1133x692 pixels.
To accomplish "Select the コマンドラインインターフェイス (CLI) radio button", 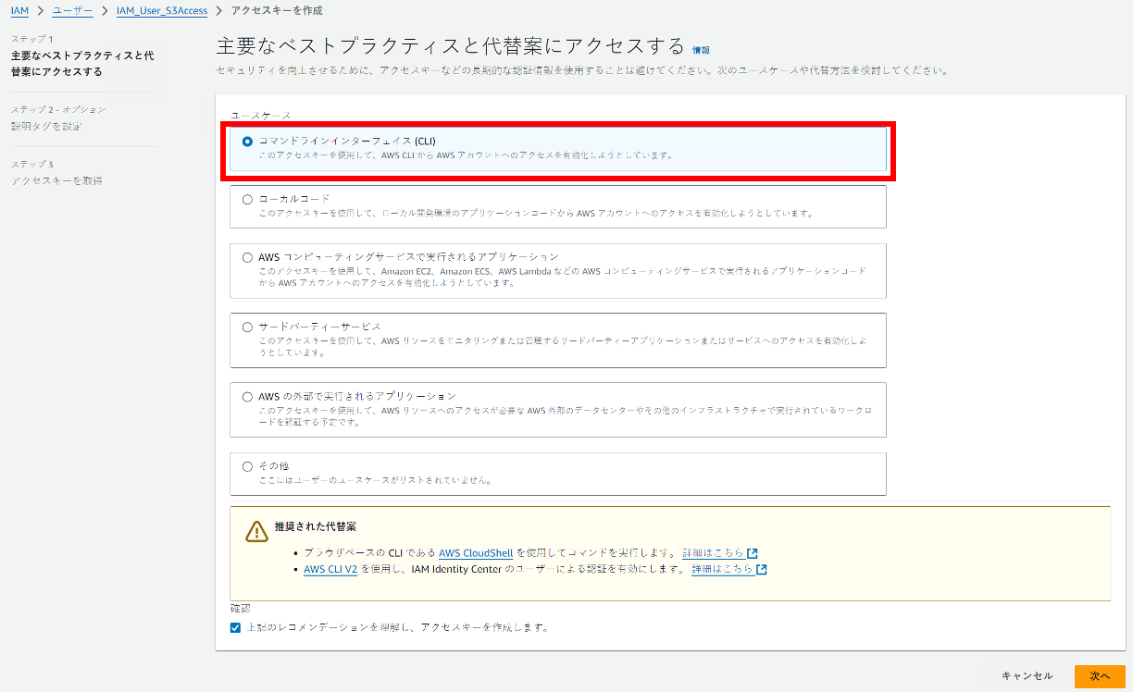I will [246, 143].
